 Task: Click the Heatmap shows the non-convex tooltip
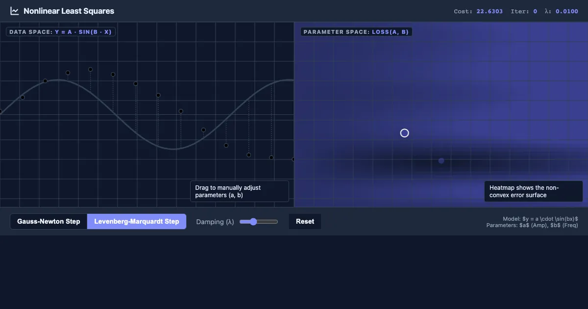[x=534, y=191]
